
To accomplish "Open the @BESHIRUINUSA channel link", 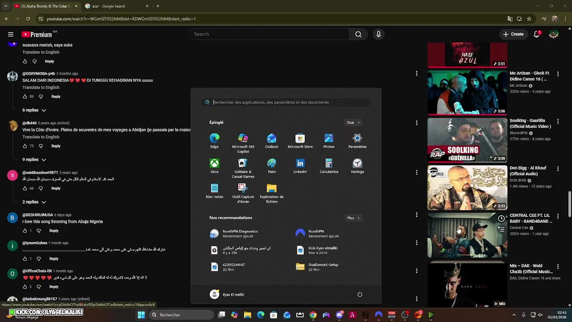I will (38, 215).
